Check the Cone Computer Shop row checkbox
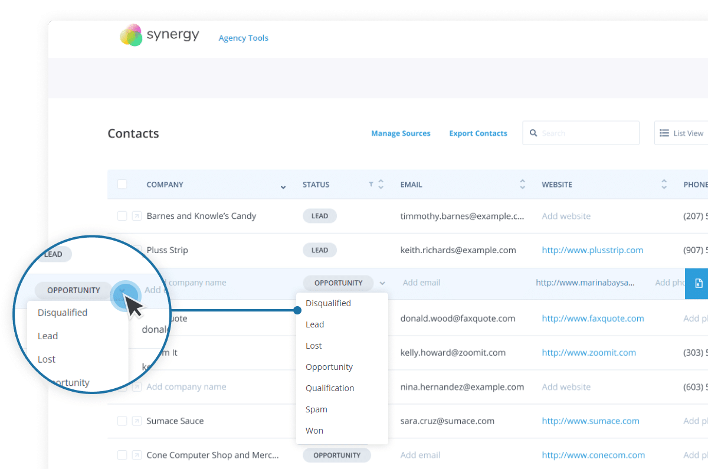This screenshot has height=469, width=708. 122,455
